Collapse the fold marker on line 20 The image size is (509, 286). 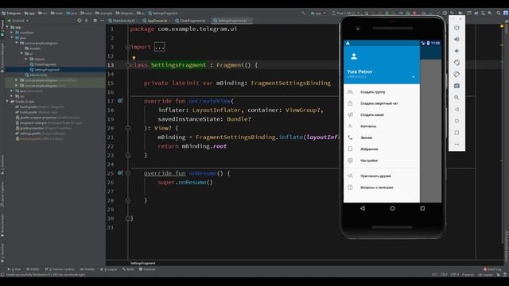(128, 129)
